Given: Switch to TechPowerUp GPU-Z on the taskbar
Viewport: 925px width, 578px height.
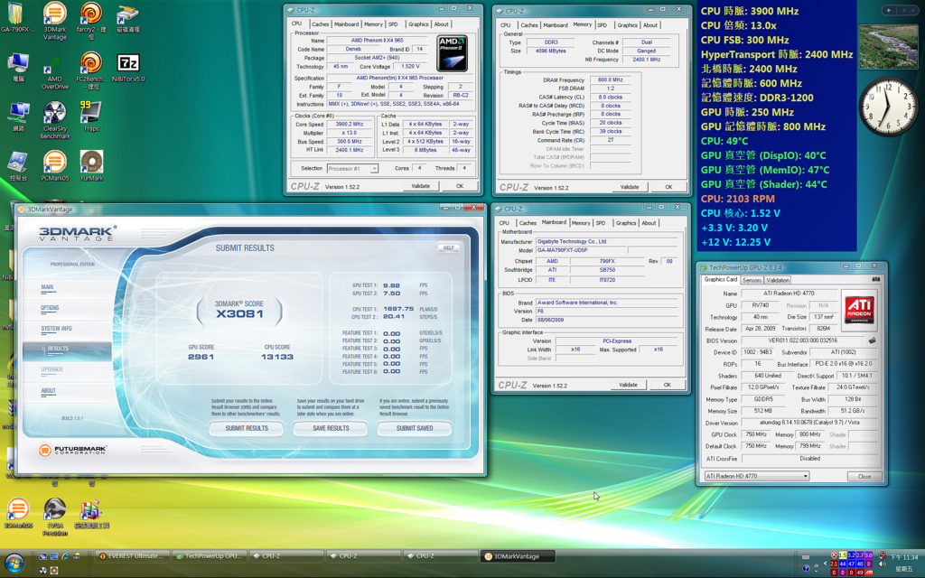Looking at the screenshot, I should coord(209,556).
